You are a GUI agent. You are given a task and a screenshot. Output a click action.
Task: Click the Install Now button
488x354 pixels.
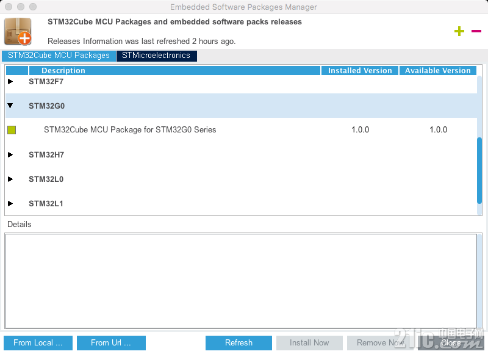click(309, 343)
